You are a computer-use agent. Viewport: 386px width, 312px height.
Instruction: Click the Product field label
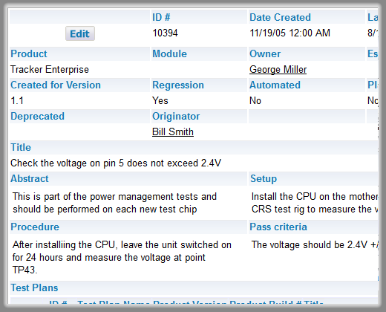(29, 53)
